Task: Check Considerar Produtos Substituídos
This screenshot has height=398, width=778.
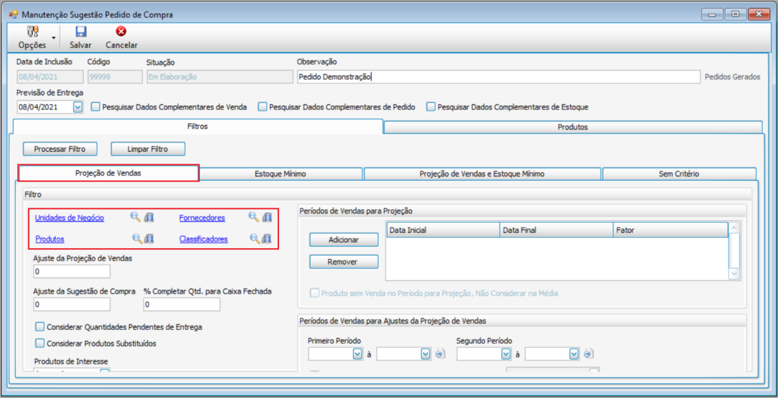Action: pyautogui.click(x=40, y=343)
